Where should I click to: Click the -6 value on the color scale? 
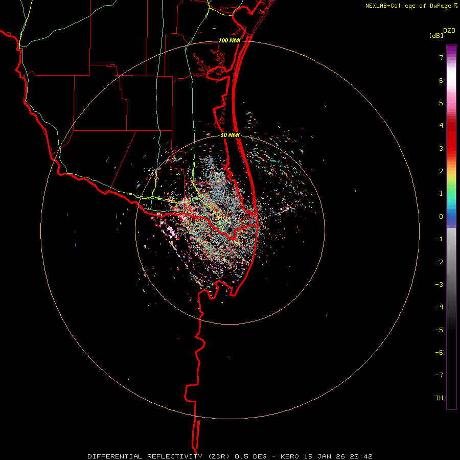point(439,353)
